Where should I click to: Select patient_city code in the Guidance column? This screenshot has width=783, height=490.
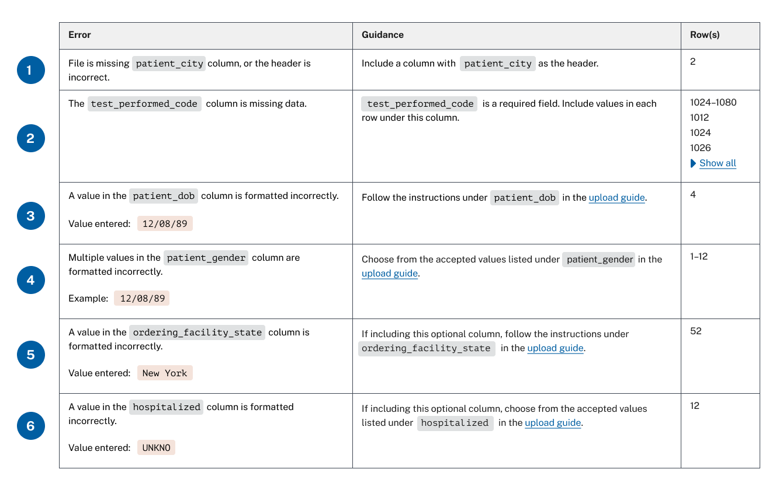(x=498, y=64)
